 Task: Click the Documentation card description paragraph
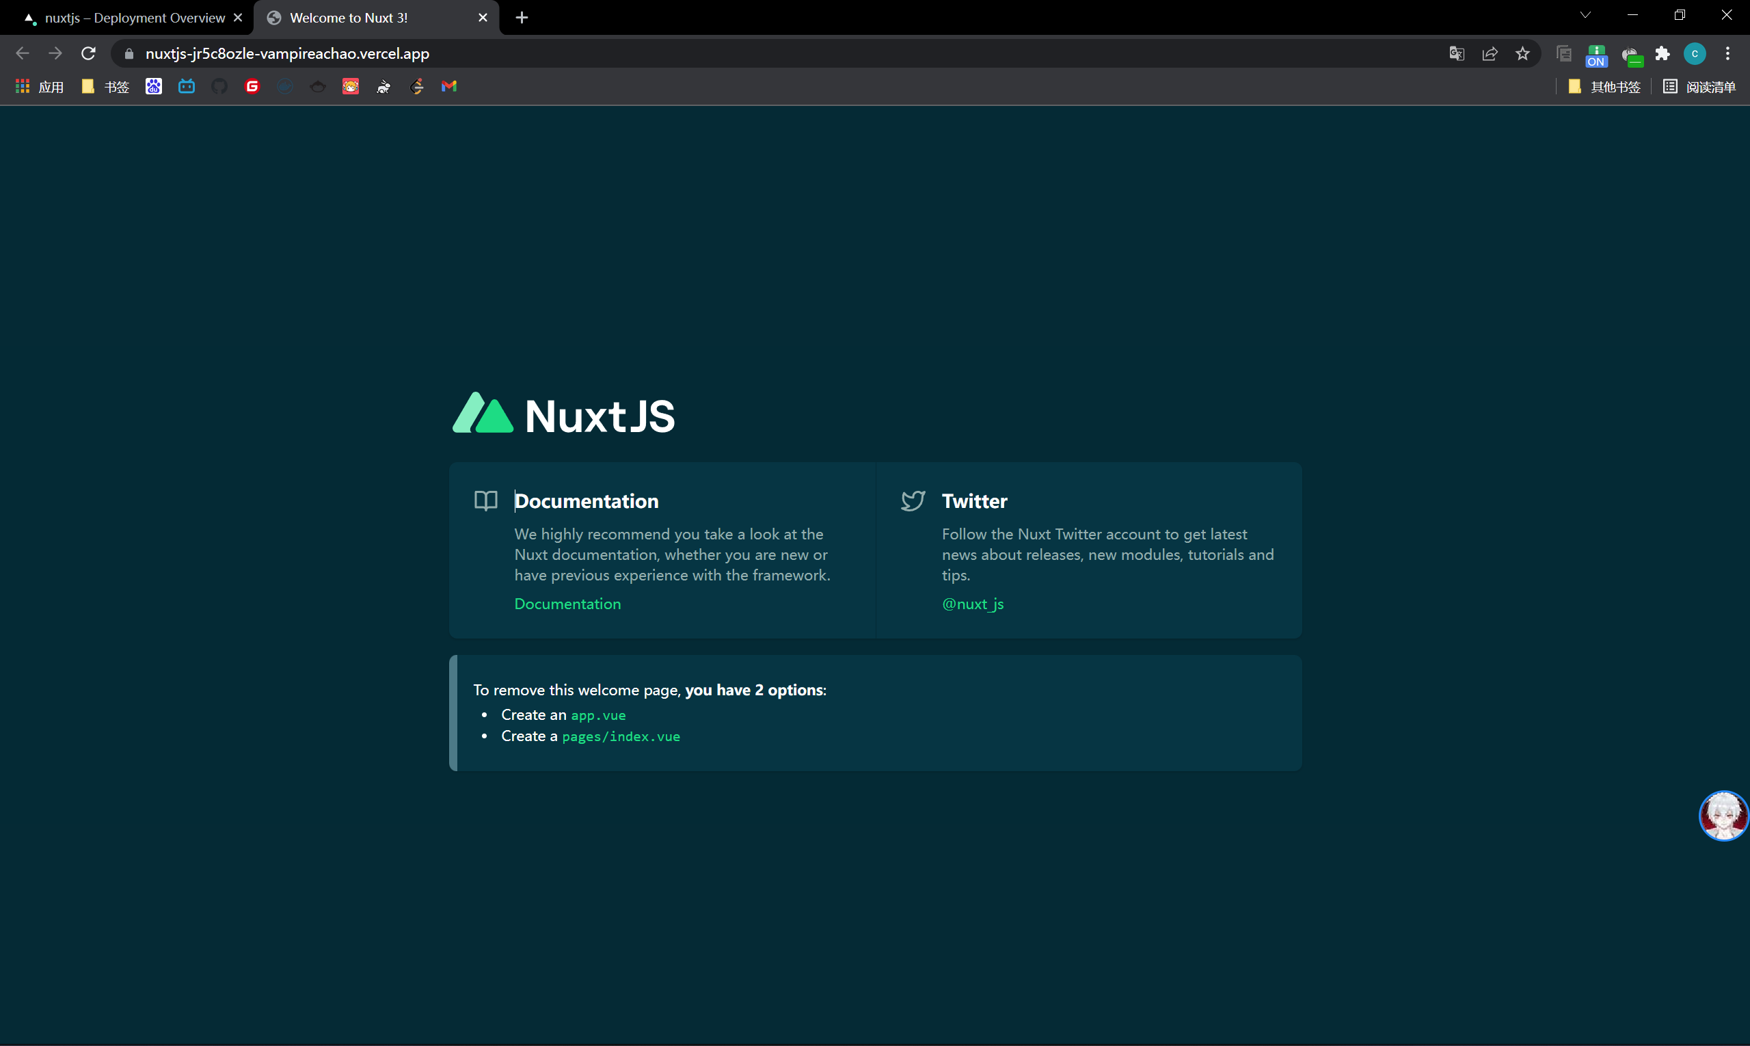click(x=673, y=554)
